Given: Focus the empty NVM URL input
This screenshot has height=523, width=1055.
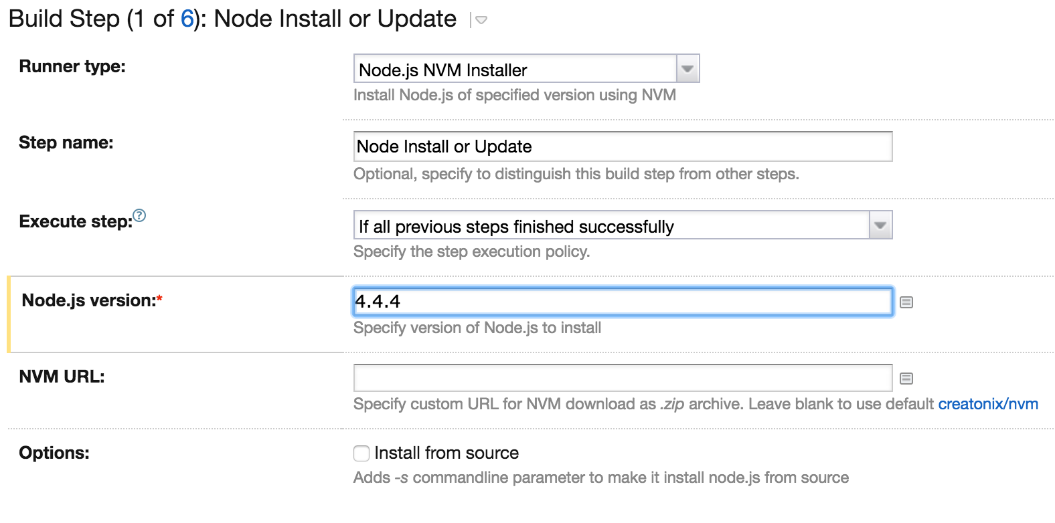Looking at the screenshot, I should coord(623,378).
